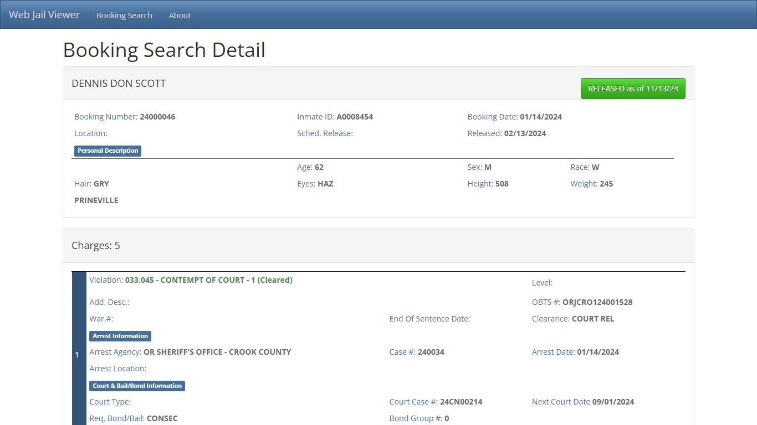
Task: Select booking date 01/14/2024 in header
Action: pyautogui.click(x=541, y=117)
